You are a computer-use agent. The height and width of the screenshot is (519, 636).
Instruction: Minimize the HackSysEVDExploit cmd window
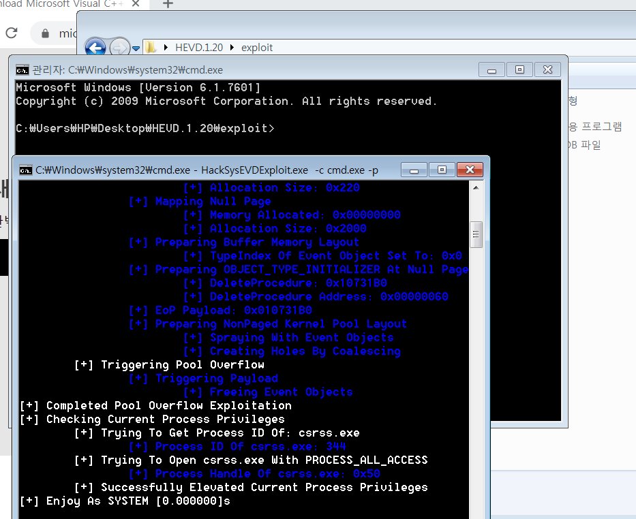tap(414, 170)
